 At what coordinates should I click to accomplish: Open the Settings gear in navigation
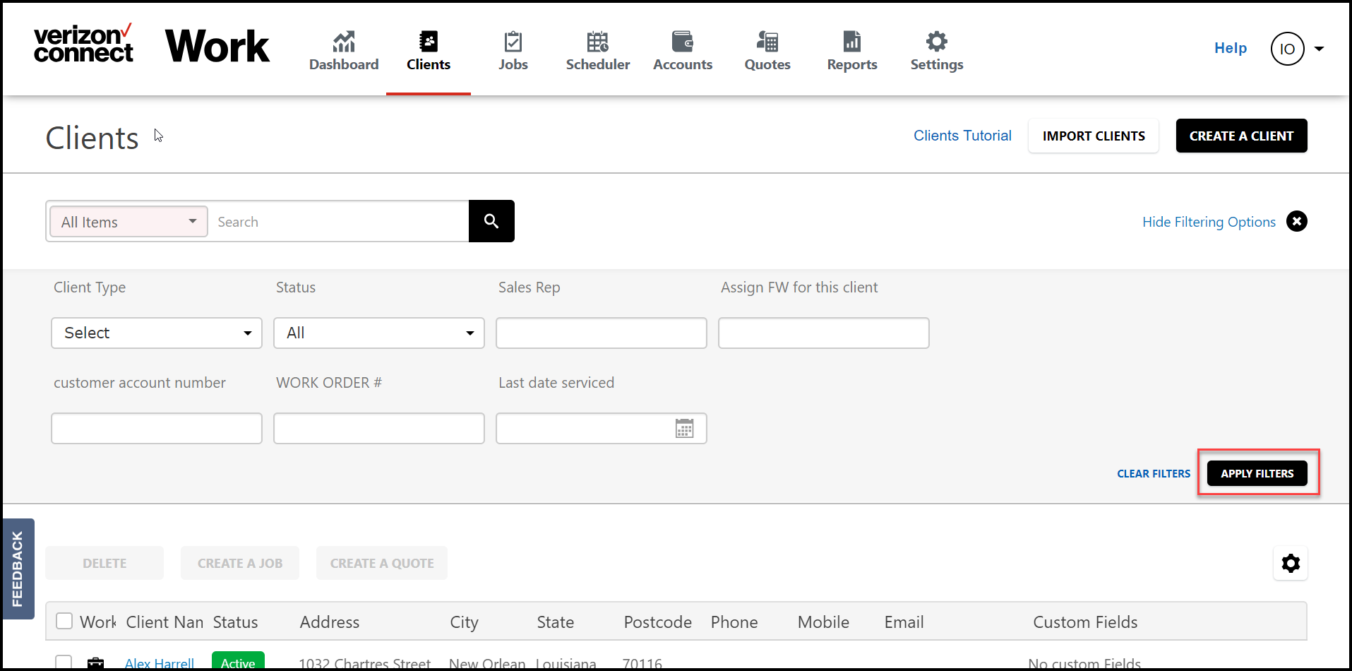pos(937,42)
